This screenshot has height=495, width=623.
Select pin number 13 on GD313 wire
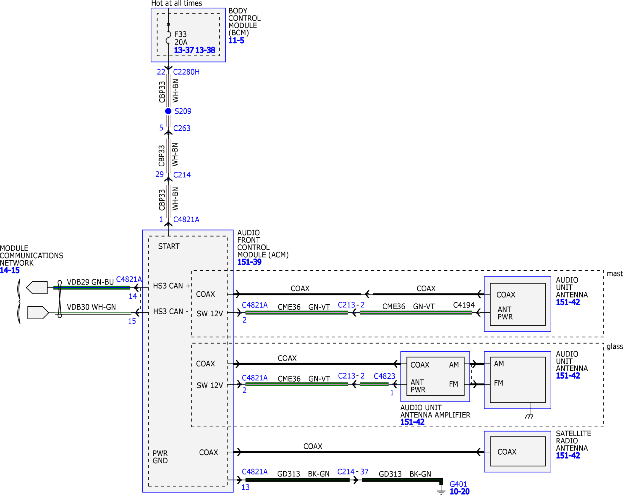pos(245,487)
